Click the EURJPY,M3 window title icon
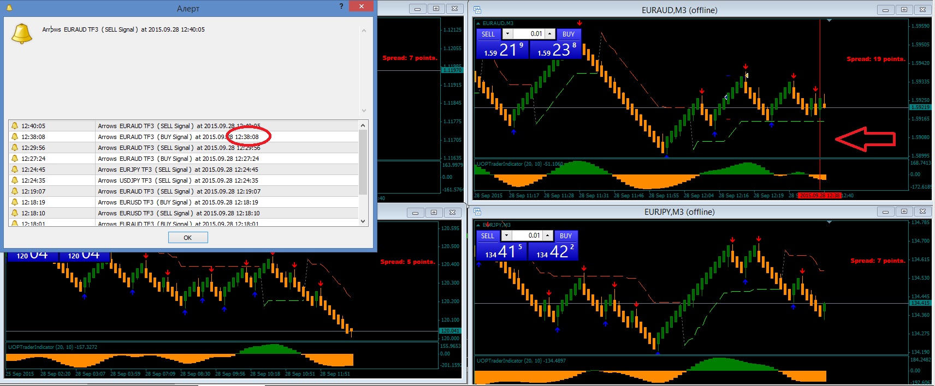 point(477,212)
